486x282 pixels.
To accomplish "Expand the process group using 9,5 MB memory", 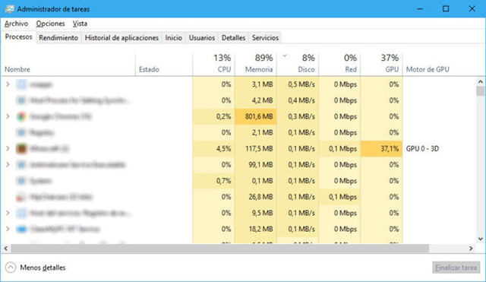I will [x=8, y=213].
